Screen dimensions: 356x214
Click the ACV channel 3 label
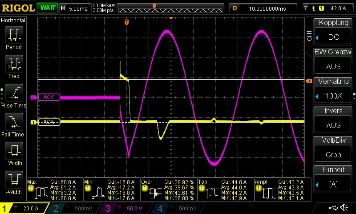pyautogui.click(x=49, y=97)
